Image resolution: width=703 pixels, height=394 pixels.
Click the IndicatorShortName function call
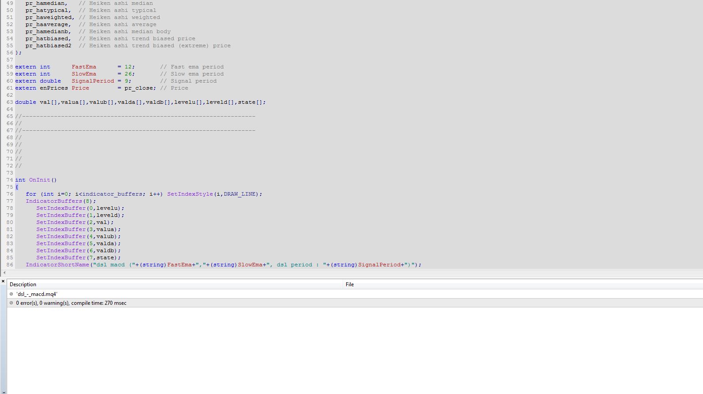click(57, 265)
